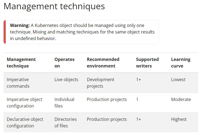Click the "Management techniques" heading
The image size is (201, 135).
(54, 6)
